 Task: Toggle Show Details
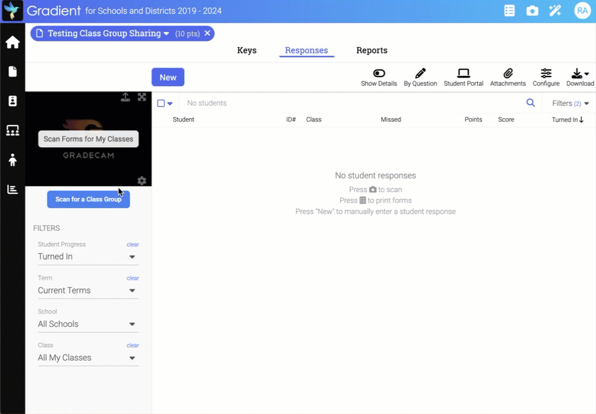coord(379,77)
